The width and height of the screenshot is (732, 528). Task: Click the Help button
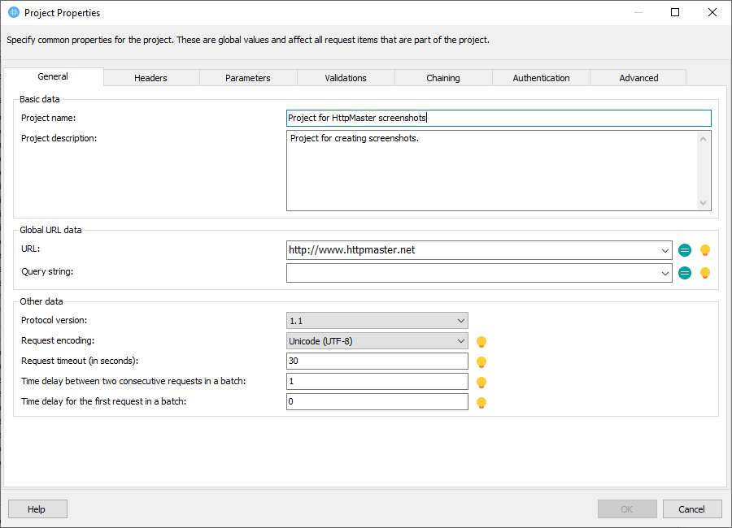[x=37, y=509]
